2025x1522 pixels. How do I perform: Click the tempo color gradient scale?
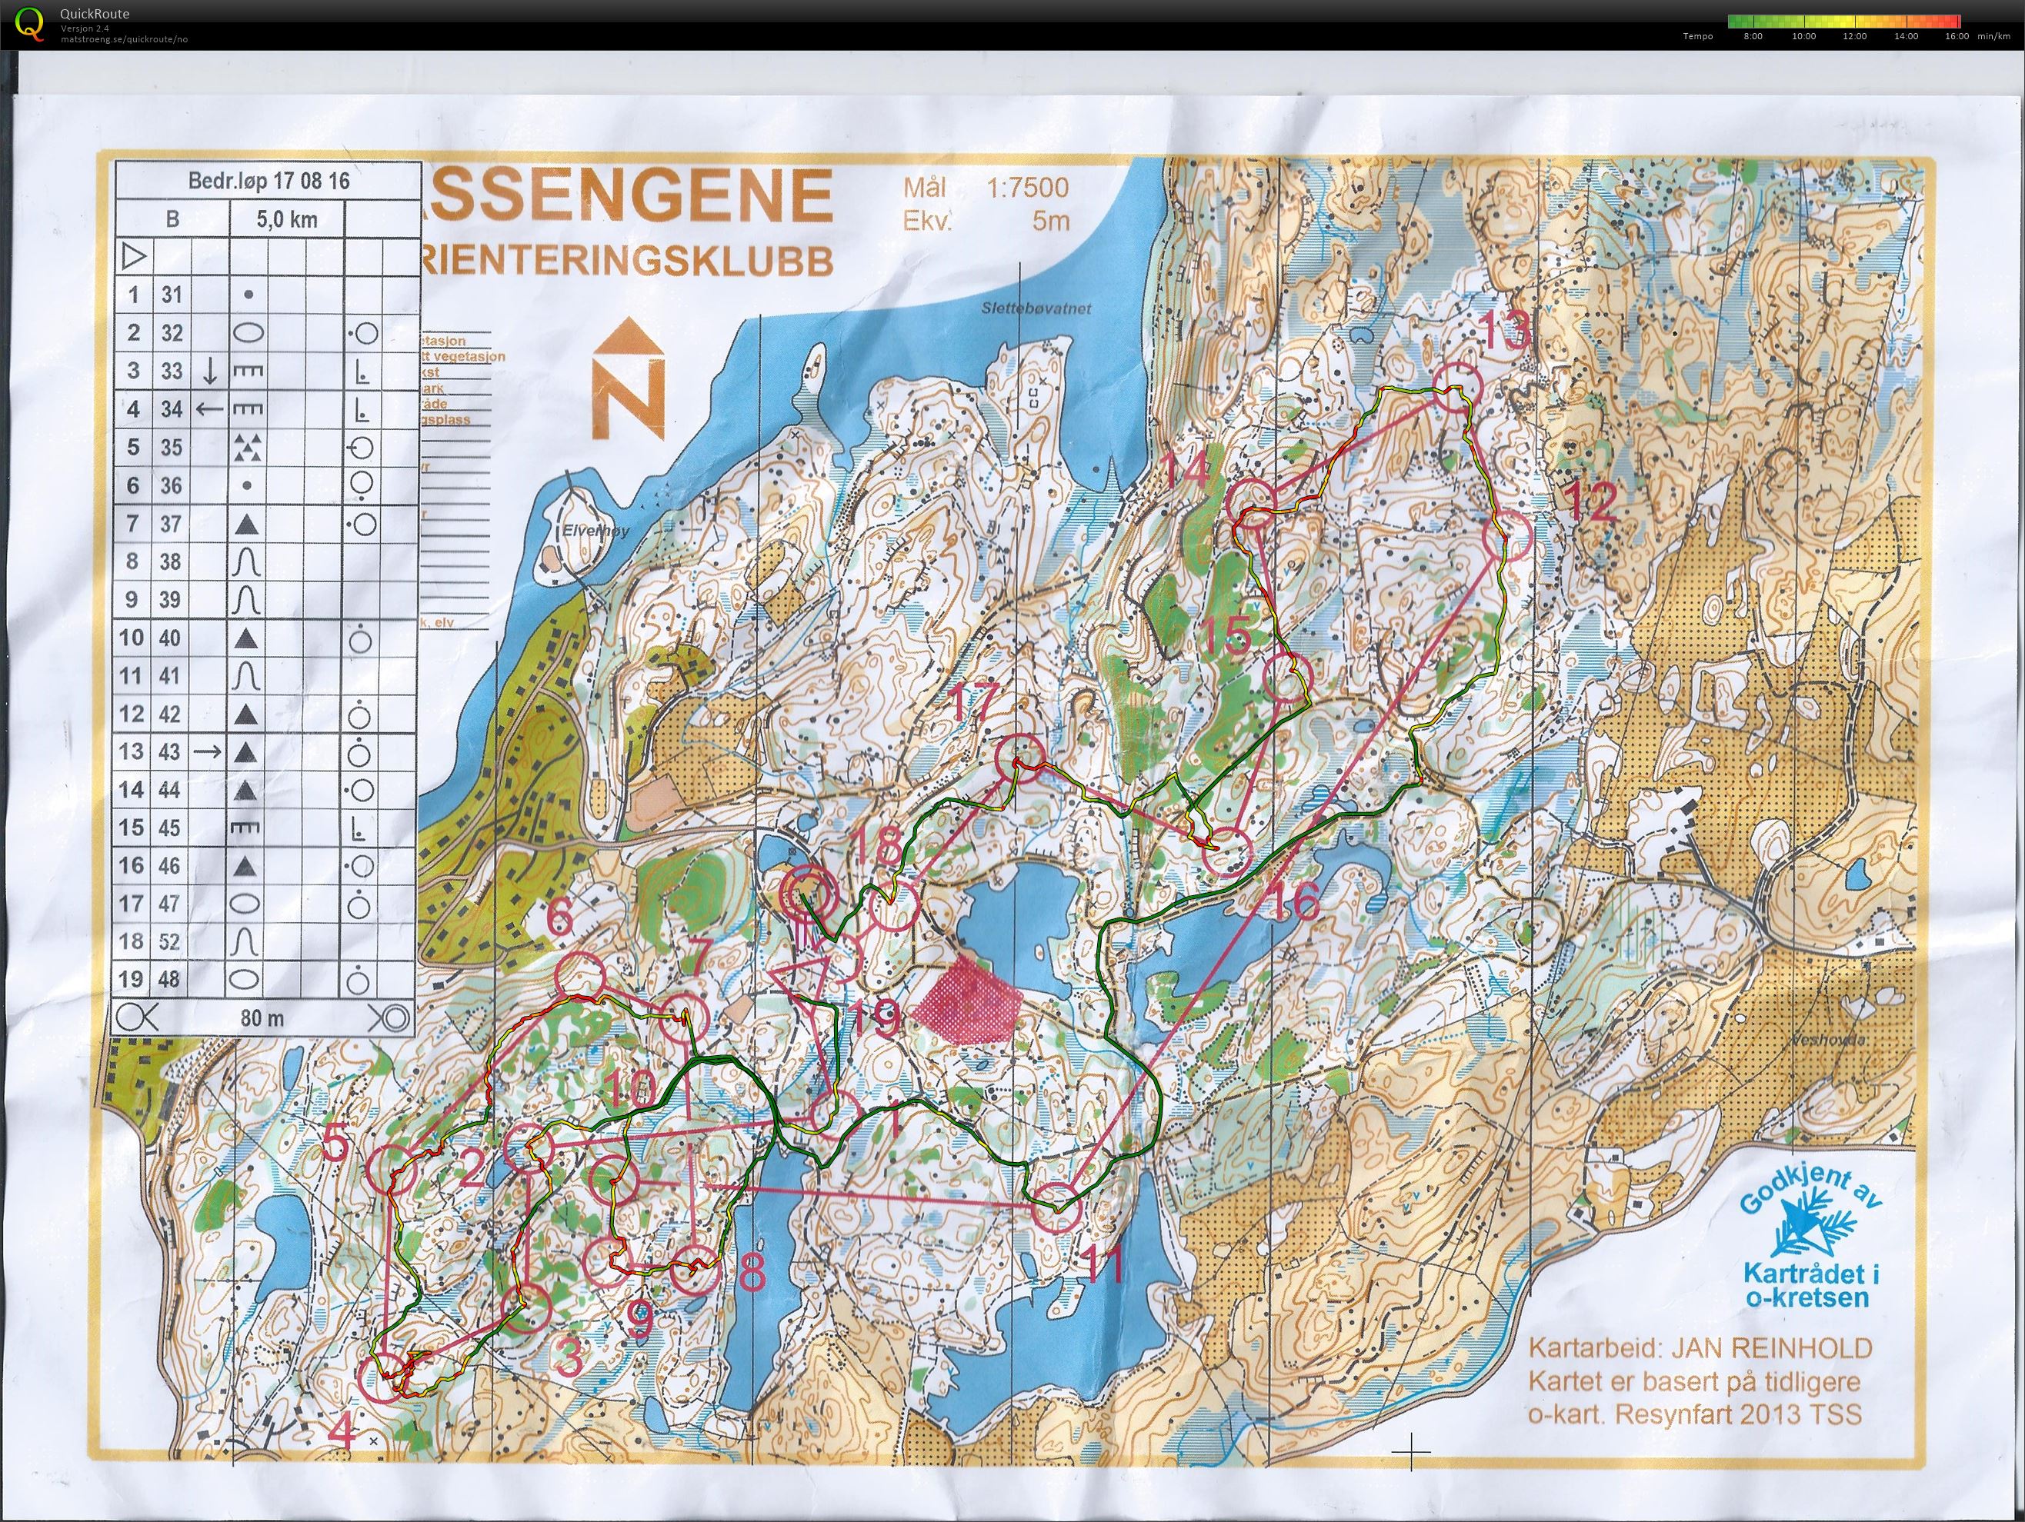point(1842,21)
